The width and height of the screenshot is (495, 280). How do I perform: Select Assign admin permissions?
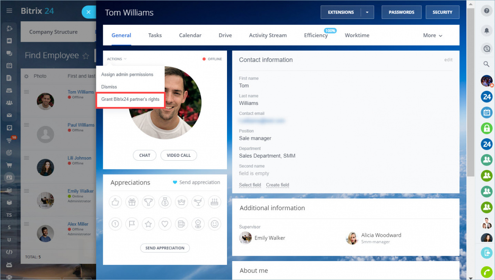point(127,75)
